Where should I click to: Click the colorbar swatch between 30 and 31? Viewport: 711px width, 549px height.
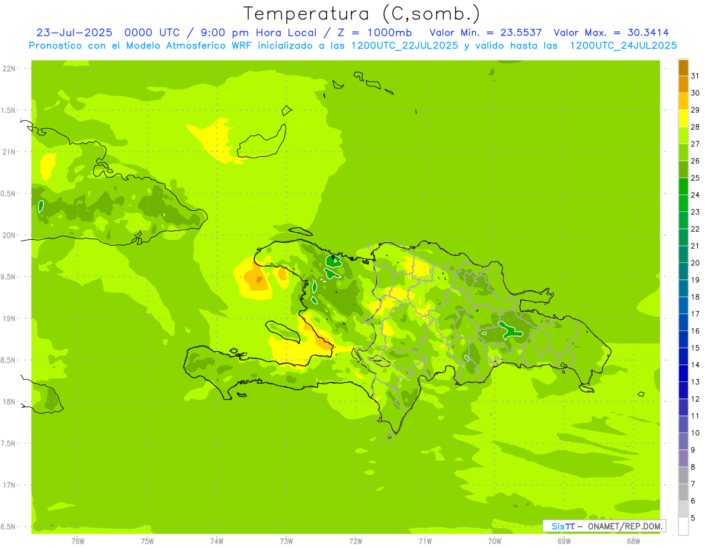click(x=683, y=84)
